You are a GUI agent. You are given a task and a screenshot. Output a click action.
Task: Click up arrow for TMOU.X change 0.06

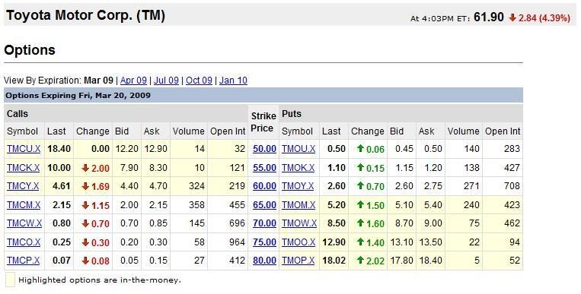pos(360,149)
